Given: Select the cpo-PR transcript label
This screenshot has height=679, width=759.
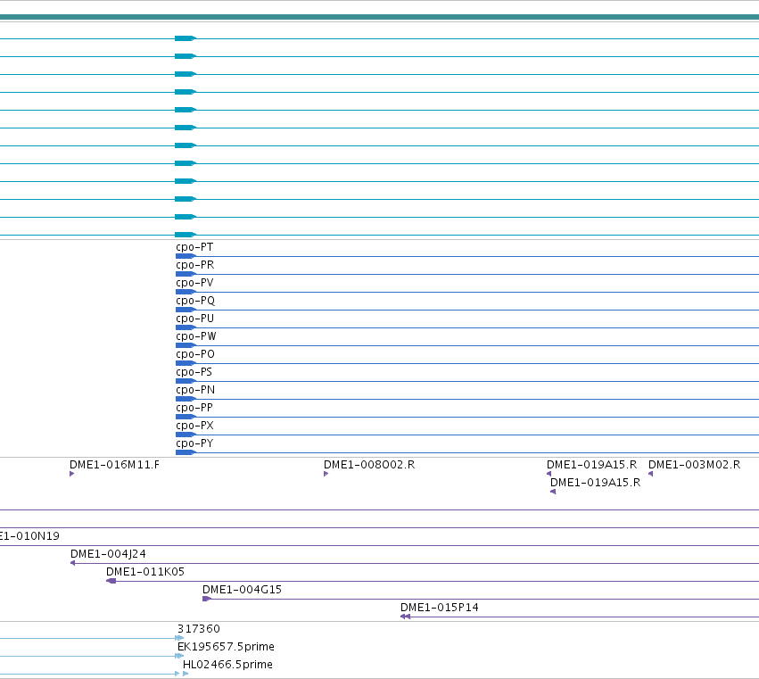Looking at the screenshot, I should pos(195,265).
